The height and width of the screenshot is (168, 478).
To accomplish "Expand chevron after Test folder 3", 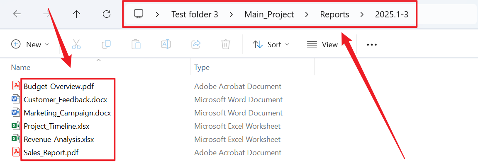I will 231,14.
